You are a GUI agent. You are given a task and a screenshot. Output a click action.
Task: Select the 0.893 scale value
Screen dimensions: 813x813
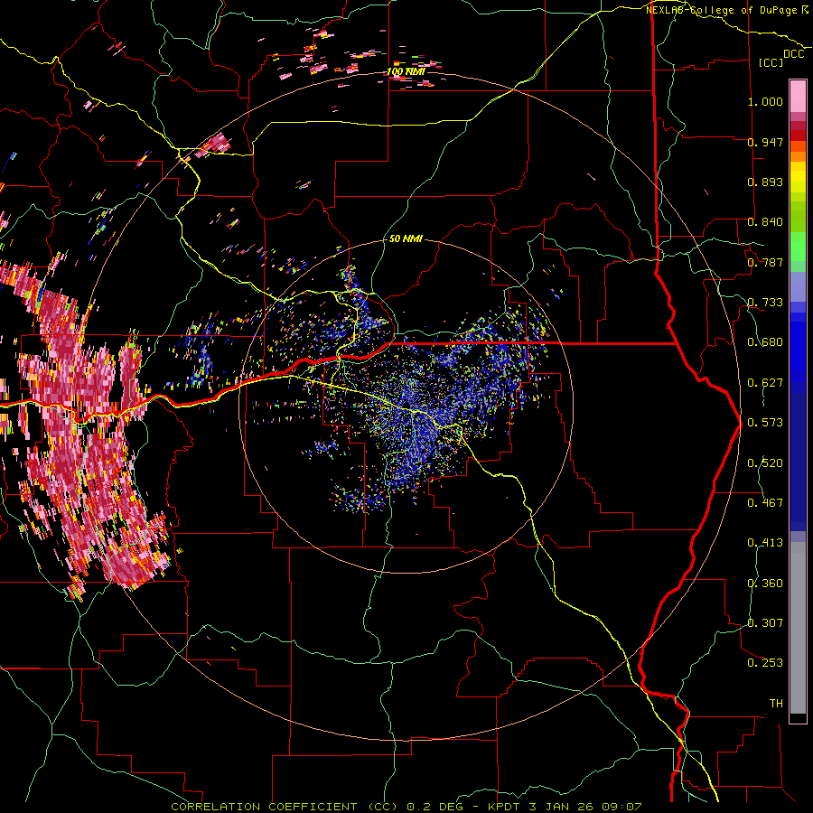pyautogui.click(x=765, y=182)
